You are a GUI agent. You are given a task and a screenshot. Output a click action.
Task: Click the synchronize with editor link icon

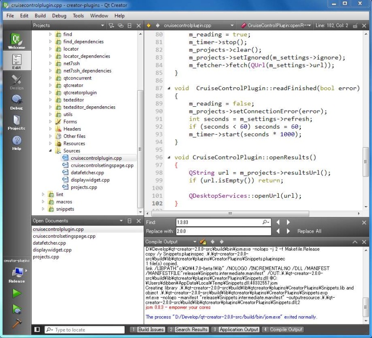120,26
